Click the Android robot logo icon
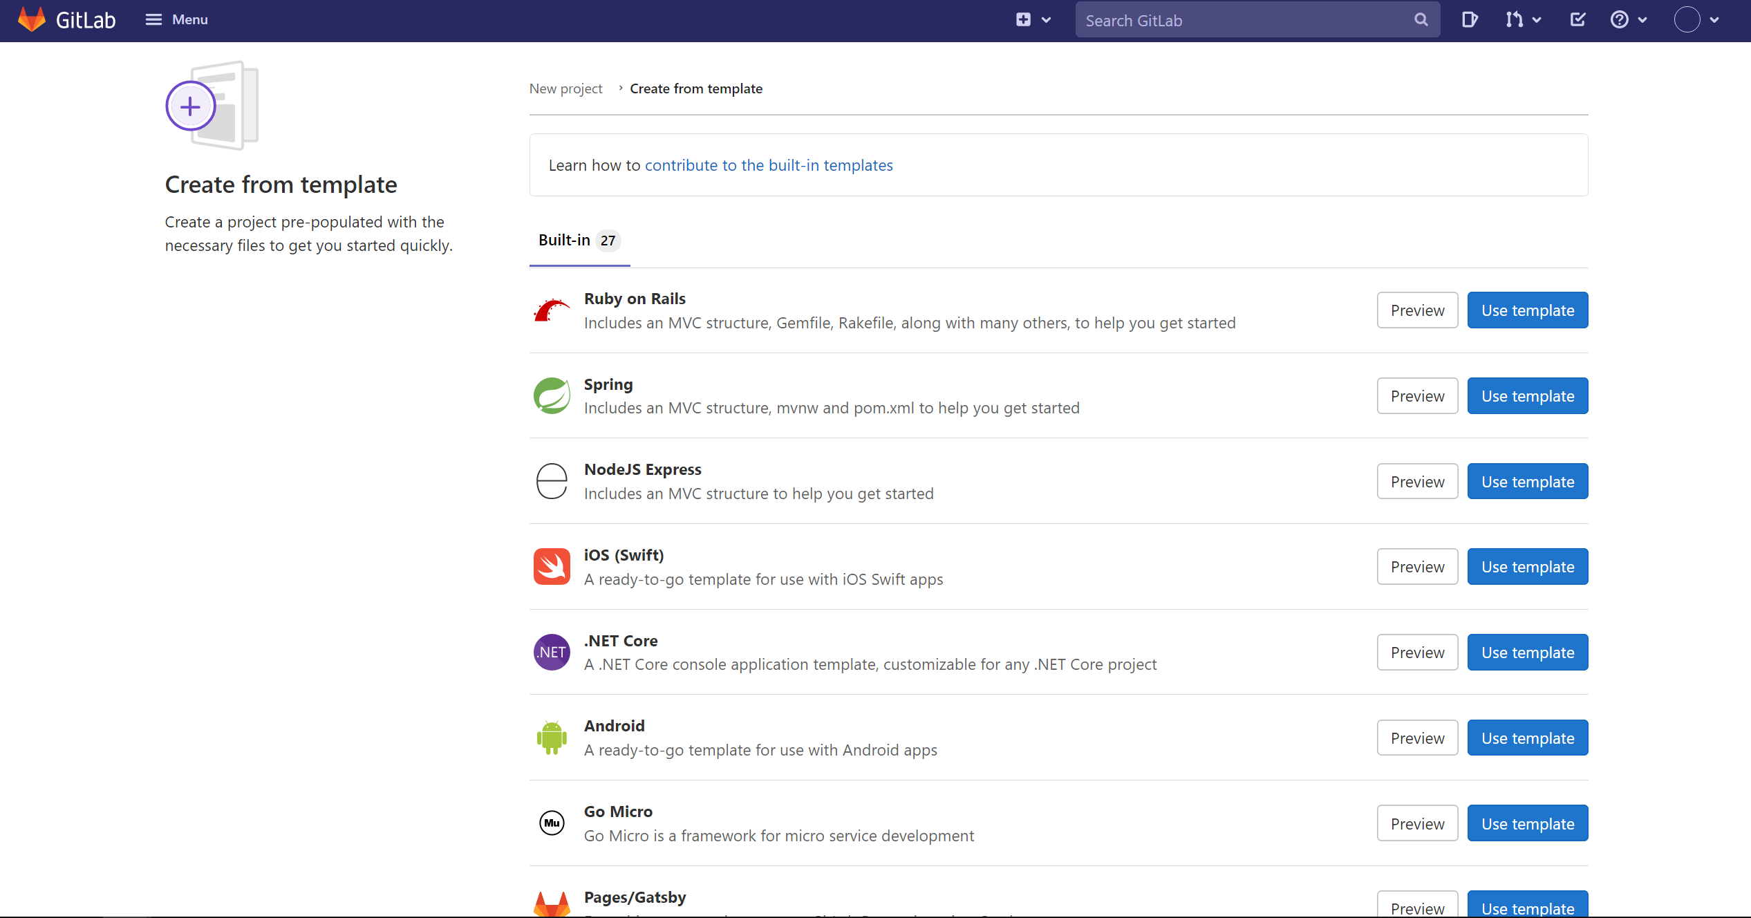The width and height of the screenshot is (1751, 918). [x=552, y=738]
